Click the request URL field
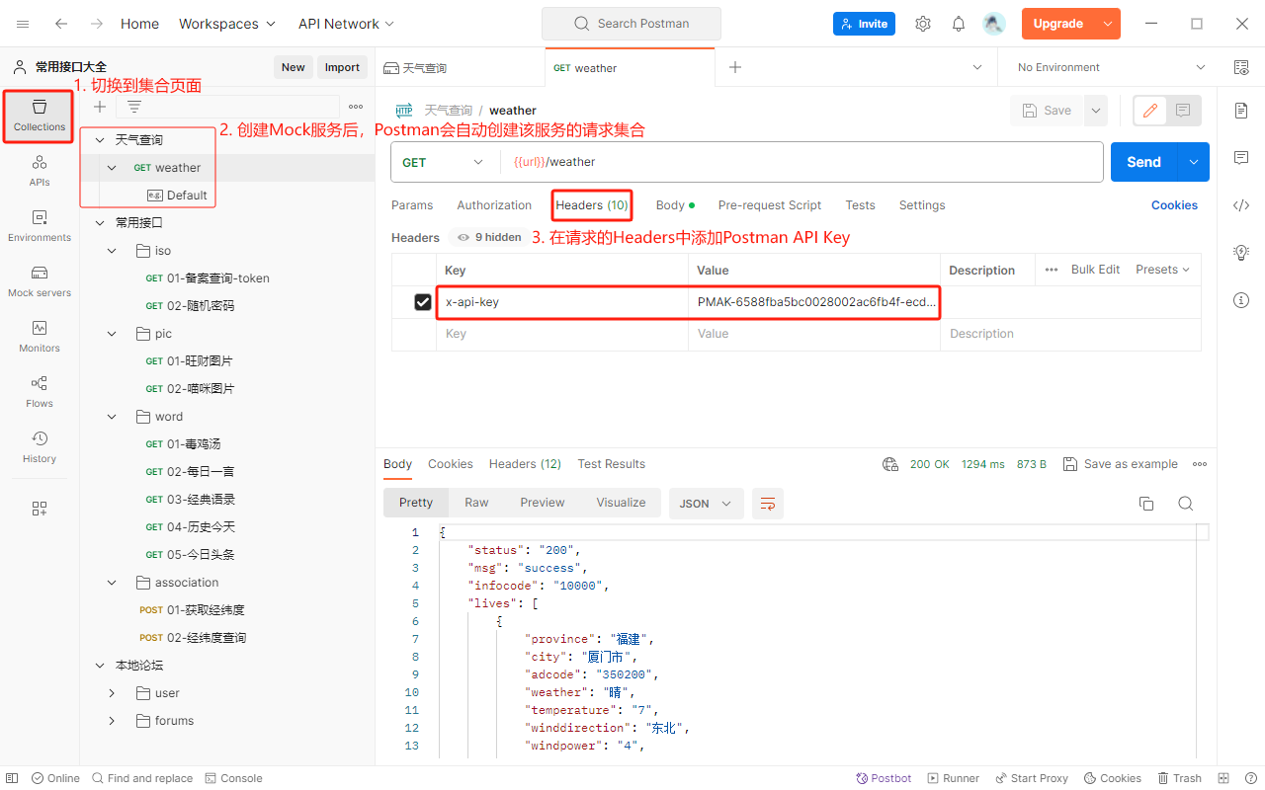The height and width of the screenshot is (790, 1265). (x=801, y=162)
